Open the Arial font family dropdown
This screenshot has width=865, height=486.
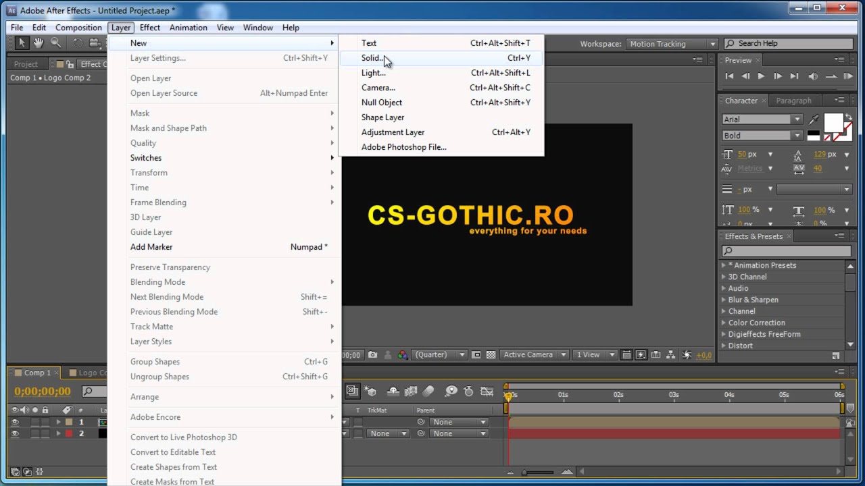click(x=762, y=119)
